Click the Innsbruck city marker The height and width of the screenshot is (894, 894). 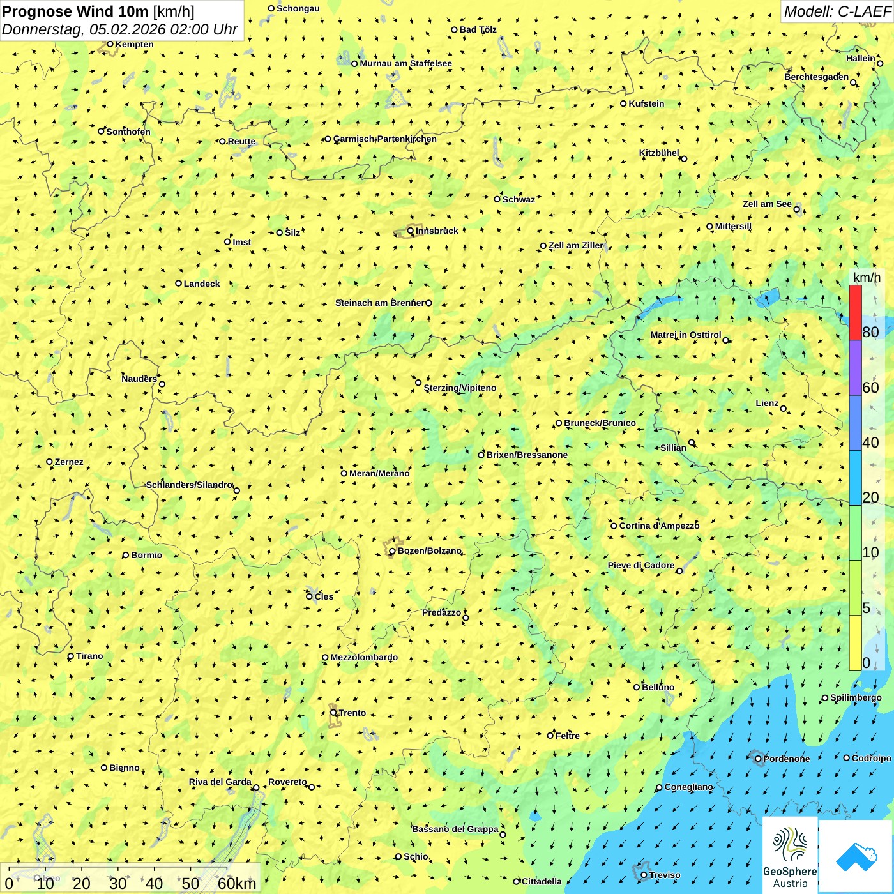click(411, 231)
